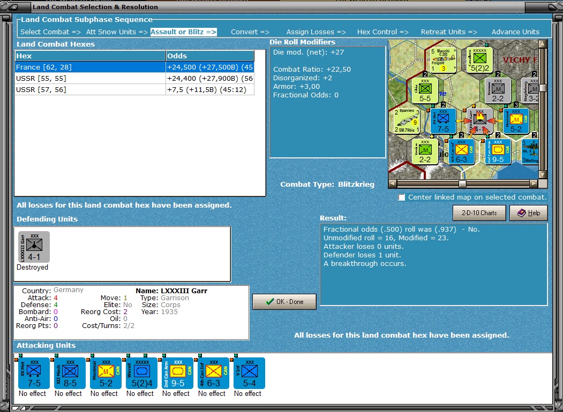The image size is (563, 412).
Task: Select the Wavell 5(2)4 headquarters counter
Action: pos(141,372)
